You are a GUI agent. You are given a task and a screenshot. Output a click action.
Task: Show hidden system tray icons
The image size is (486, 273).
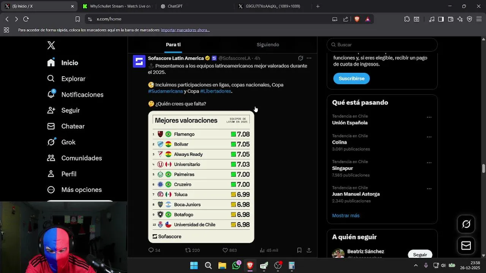coord(416,265)
